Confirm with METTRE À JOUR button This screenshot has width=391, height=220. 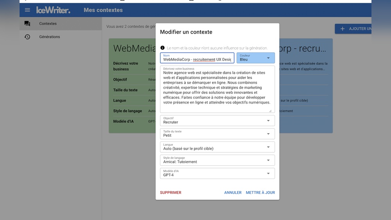point(260,193)
